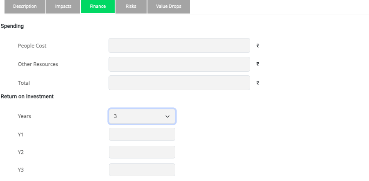The width and height of the screenshot is (369, 181).
Task: Focus the Y3 return input field
Action: (x=142, y=170)
